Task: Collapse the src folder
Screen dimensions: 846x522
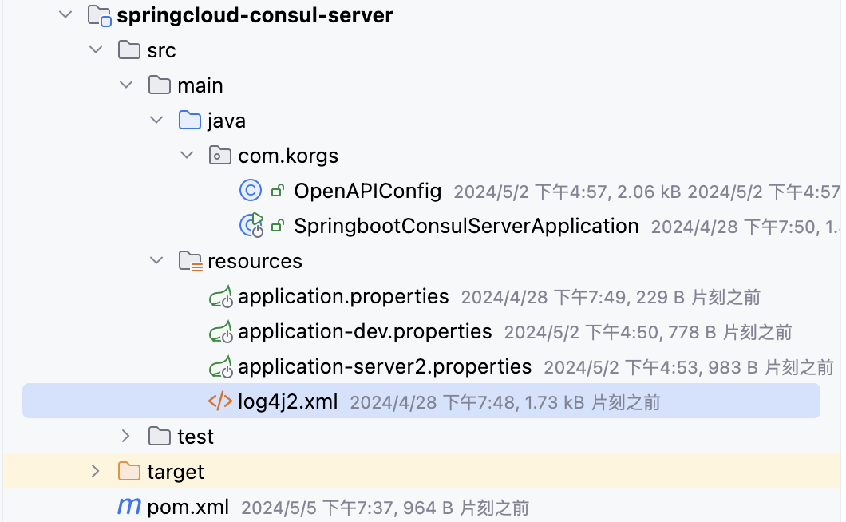Action: [96, 49]
